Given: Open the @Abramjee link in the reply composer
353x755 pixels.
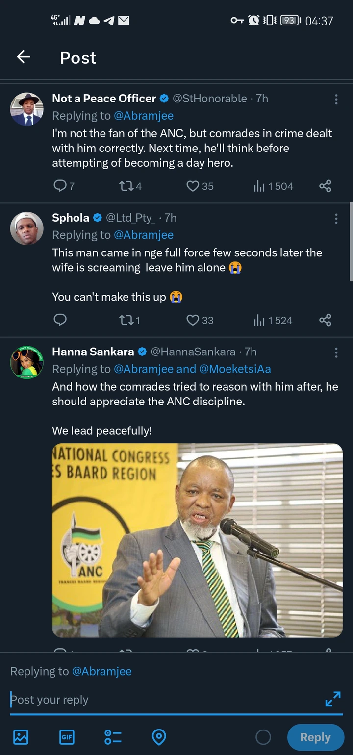Looking at the screenshot, I should click(x=102, y=671).
